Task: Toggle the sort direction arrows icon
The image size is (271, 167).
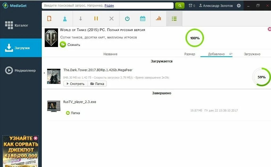Action: tap(231, 54)
